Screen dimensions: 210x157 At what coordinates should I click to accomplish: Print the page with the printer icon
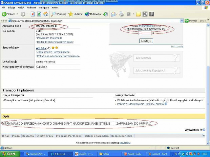coord(122,14)
